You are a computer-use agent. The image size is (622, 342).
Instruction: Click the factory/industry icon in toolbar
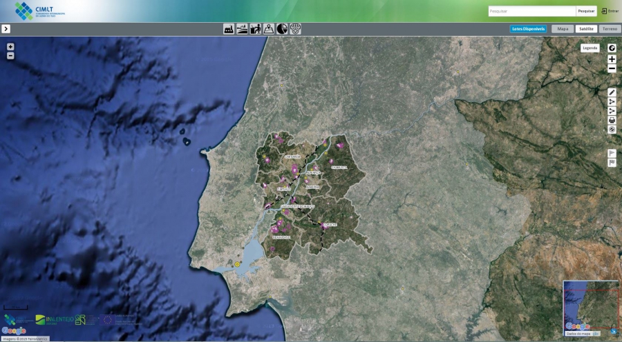pos(229,29)
